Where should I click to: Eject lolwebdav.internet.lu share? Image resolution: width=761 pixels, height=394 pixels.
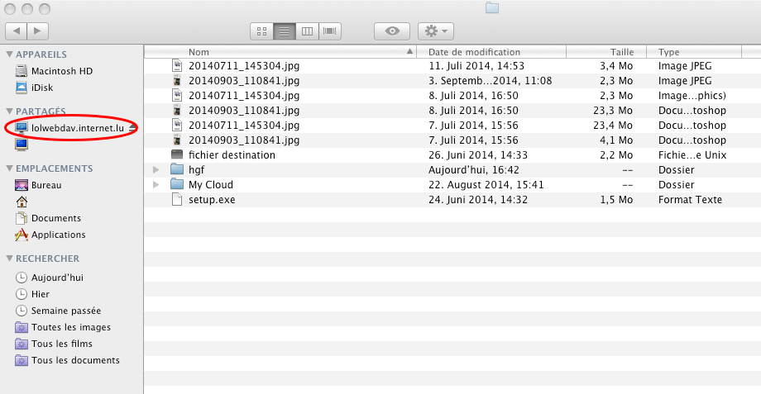pyautogui.click(x=132, y=128)
